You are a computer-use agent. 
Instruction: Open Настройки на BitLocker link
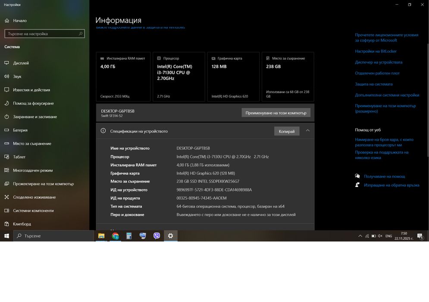376,51
